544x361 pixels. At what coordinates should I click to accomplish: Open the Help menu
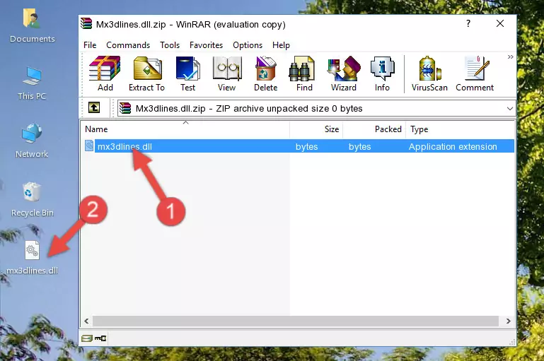pyautogui.click(x=281, y=45)
